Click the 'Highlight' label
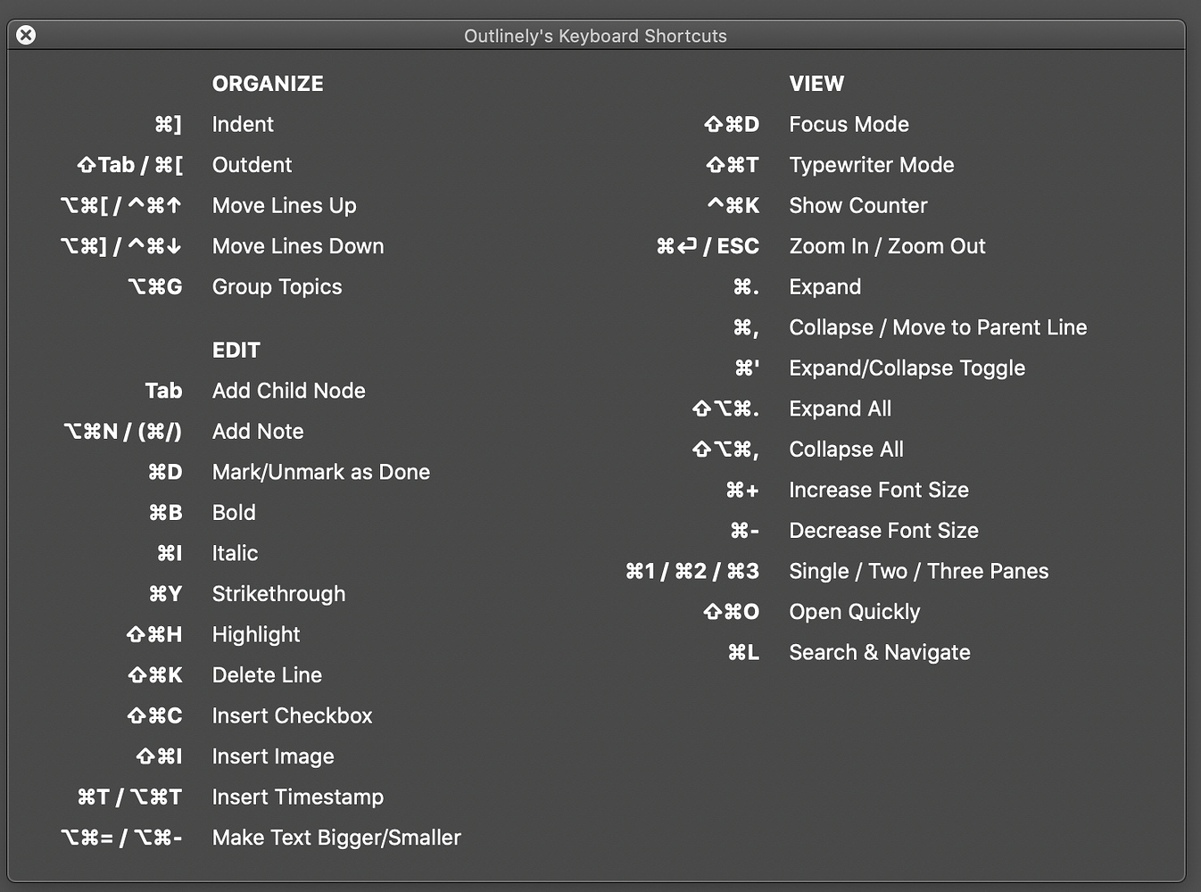 256,635
